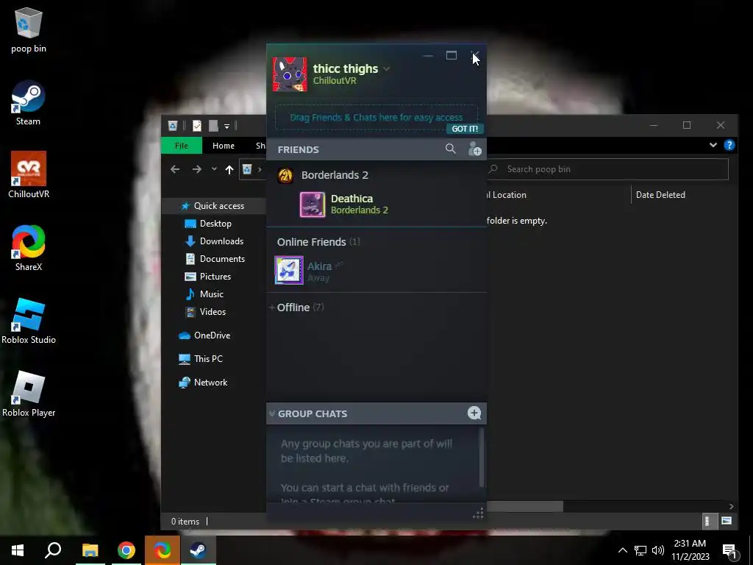Viewport: 753px width, 565px height.
Task: Open clock showing 2:31 AM
Action: [x=690, y=550]
